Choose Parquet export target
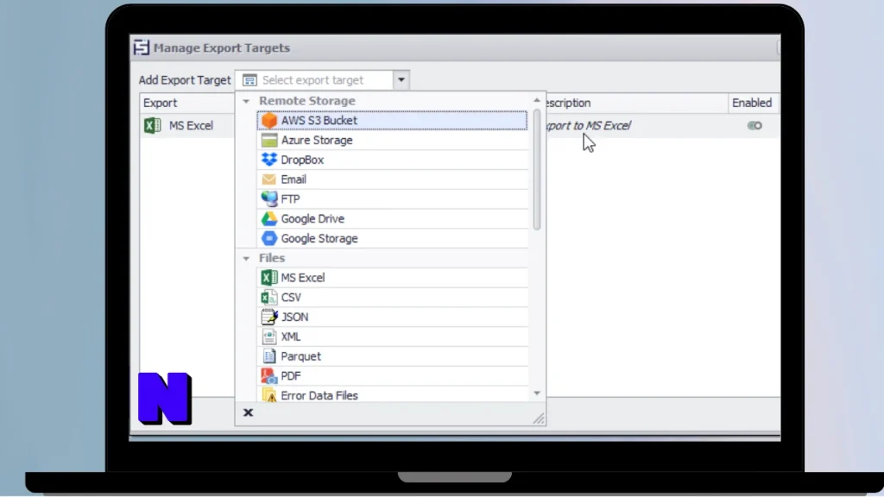Viewport: 884px width, 497px height. [392, 356]
